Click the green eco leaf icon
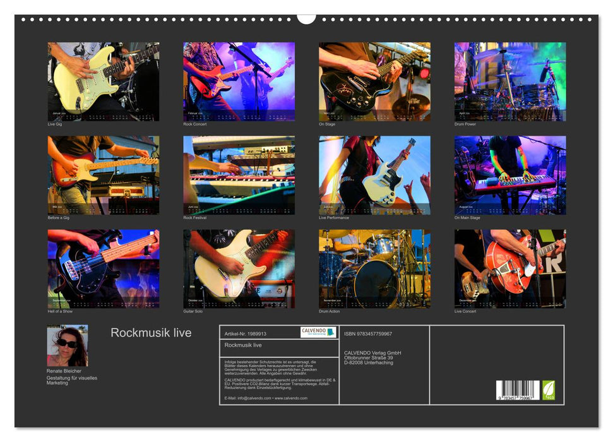Image resolution: width=613 pixels, height=442 pixels. click(x=549, y=389)
